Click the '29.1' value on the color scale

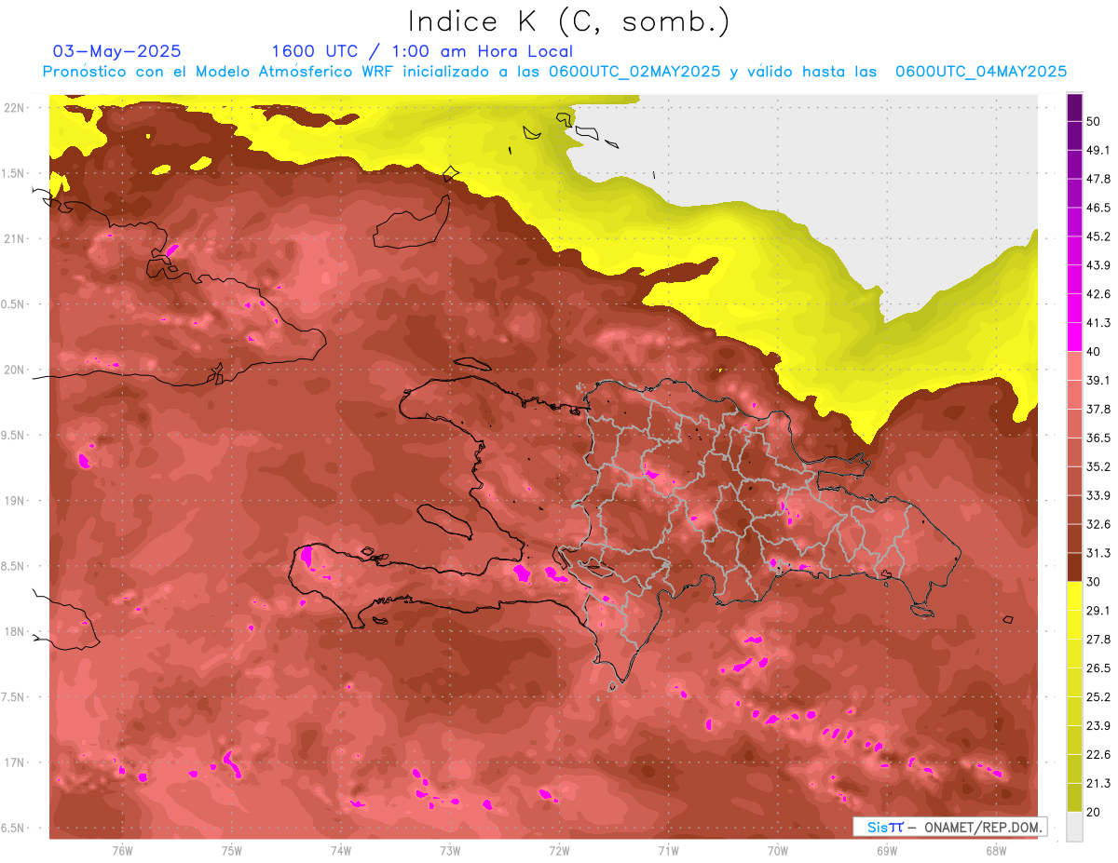click(x=1099, y=611)
